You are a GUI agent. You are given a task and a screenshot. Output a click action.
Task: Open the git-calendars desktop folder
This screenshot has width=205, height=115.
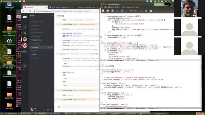[x=9, y=96]
